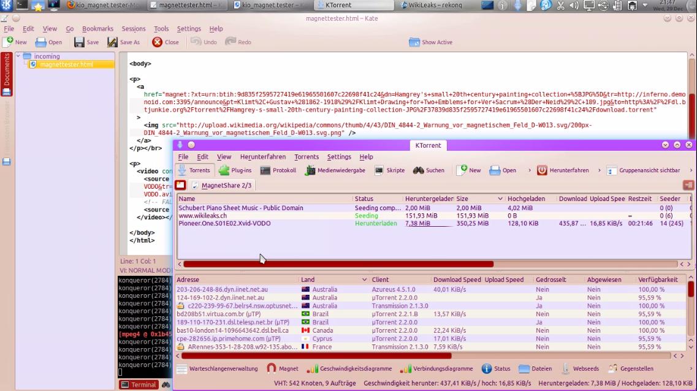
Task: Click the Terminal button at Kate bottom
Action: (x=139, y=384)
